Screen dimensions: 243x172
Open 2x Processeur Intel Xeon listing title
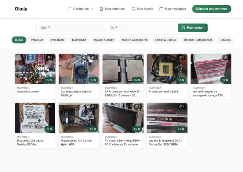click(x=123, y=94)
